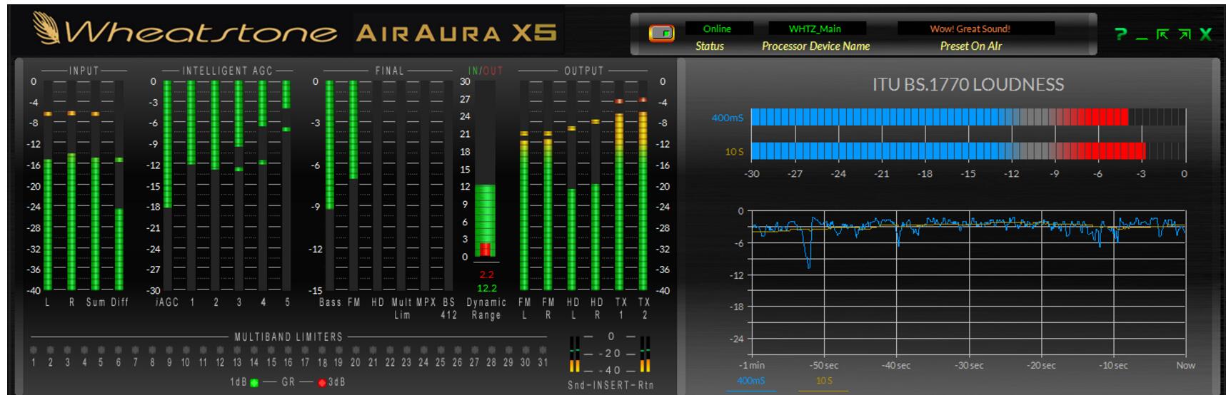Click the red 2.2 dynamic range value

pos(486,275)
